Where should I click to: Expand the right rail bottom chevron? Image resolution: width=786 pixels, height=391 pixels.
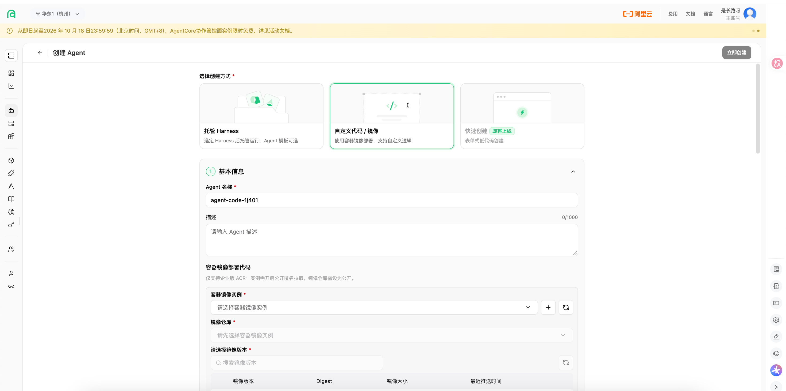pyautogui.click(x=776, y=387)
